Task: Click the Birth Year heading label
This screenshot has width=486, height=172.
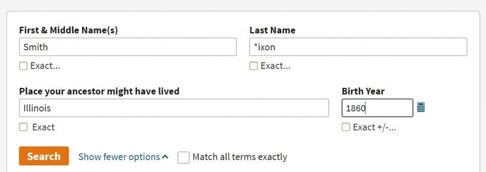Action: tap(363, 91)
